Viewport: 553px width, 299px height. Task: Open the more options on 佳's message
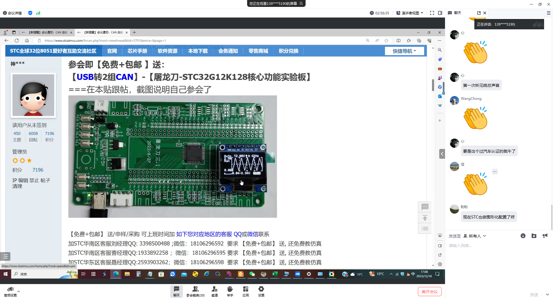point(495,172)
